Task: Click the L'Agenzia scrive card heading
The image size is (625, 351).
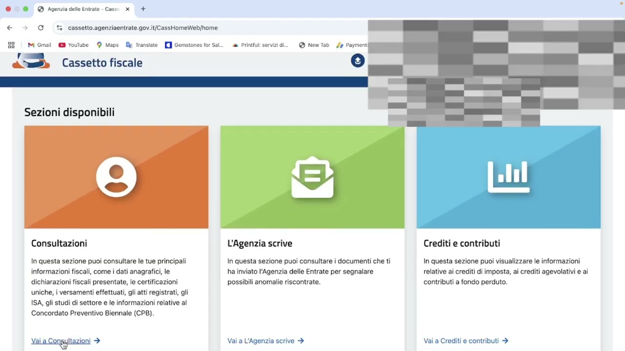Action: click(x=260, y=243)
